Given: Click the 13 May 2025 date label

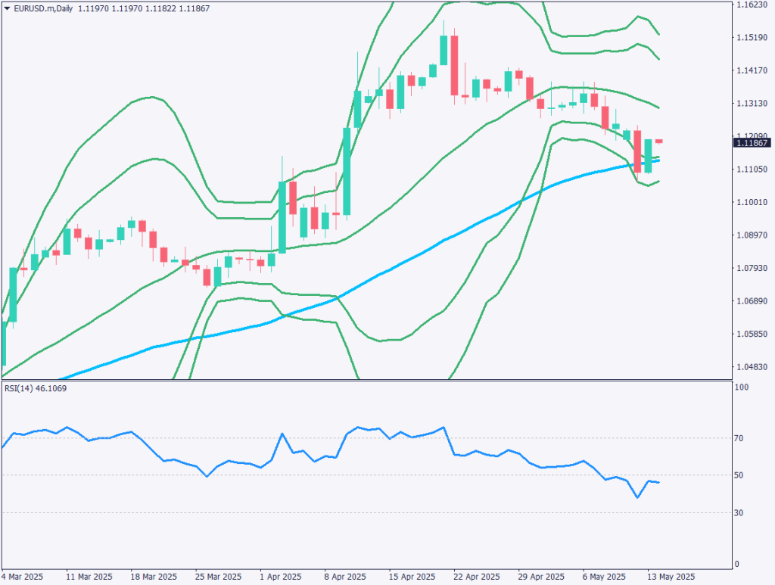Looking at the screenshot, I should [x=669, y=576].
